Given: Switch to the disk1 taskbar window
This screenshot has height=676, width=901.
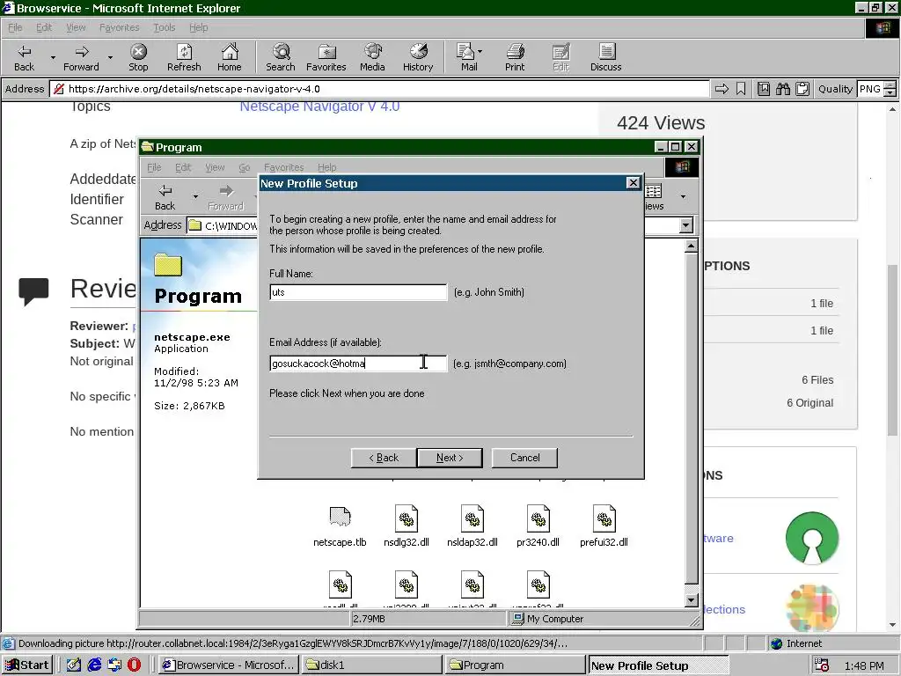Looking at the screenshot, I should pyautogui.click(x=372, y=665).
